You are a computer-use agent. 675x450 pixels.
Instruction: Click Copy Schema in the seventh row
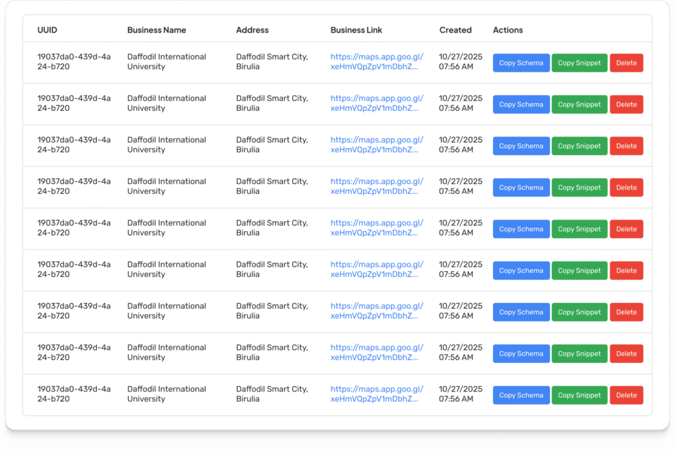click(x=521, y=313)
